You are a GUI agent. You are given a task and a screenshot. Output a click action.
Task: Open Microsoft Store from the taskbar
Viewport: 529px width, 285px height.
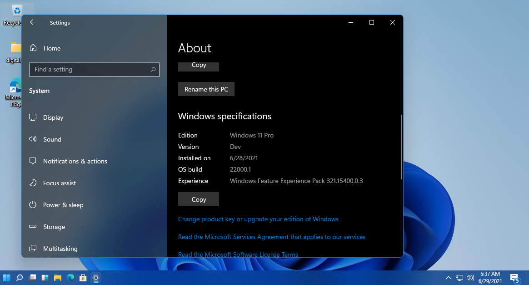pos(83,278)
